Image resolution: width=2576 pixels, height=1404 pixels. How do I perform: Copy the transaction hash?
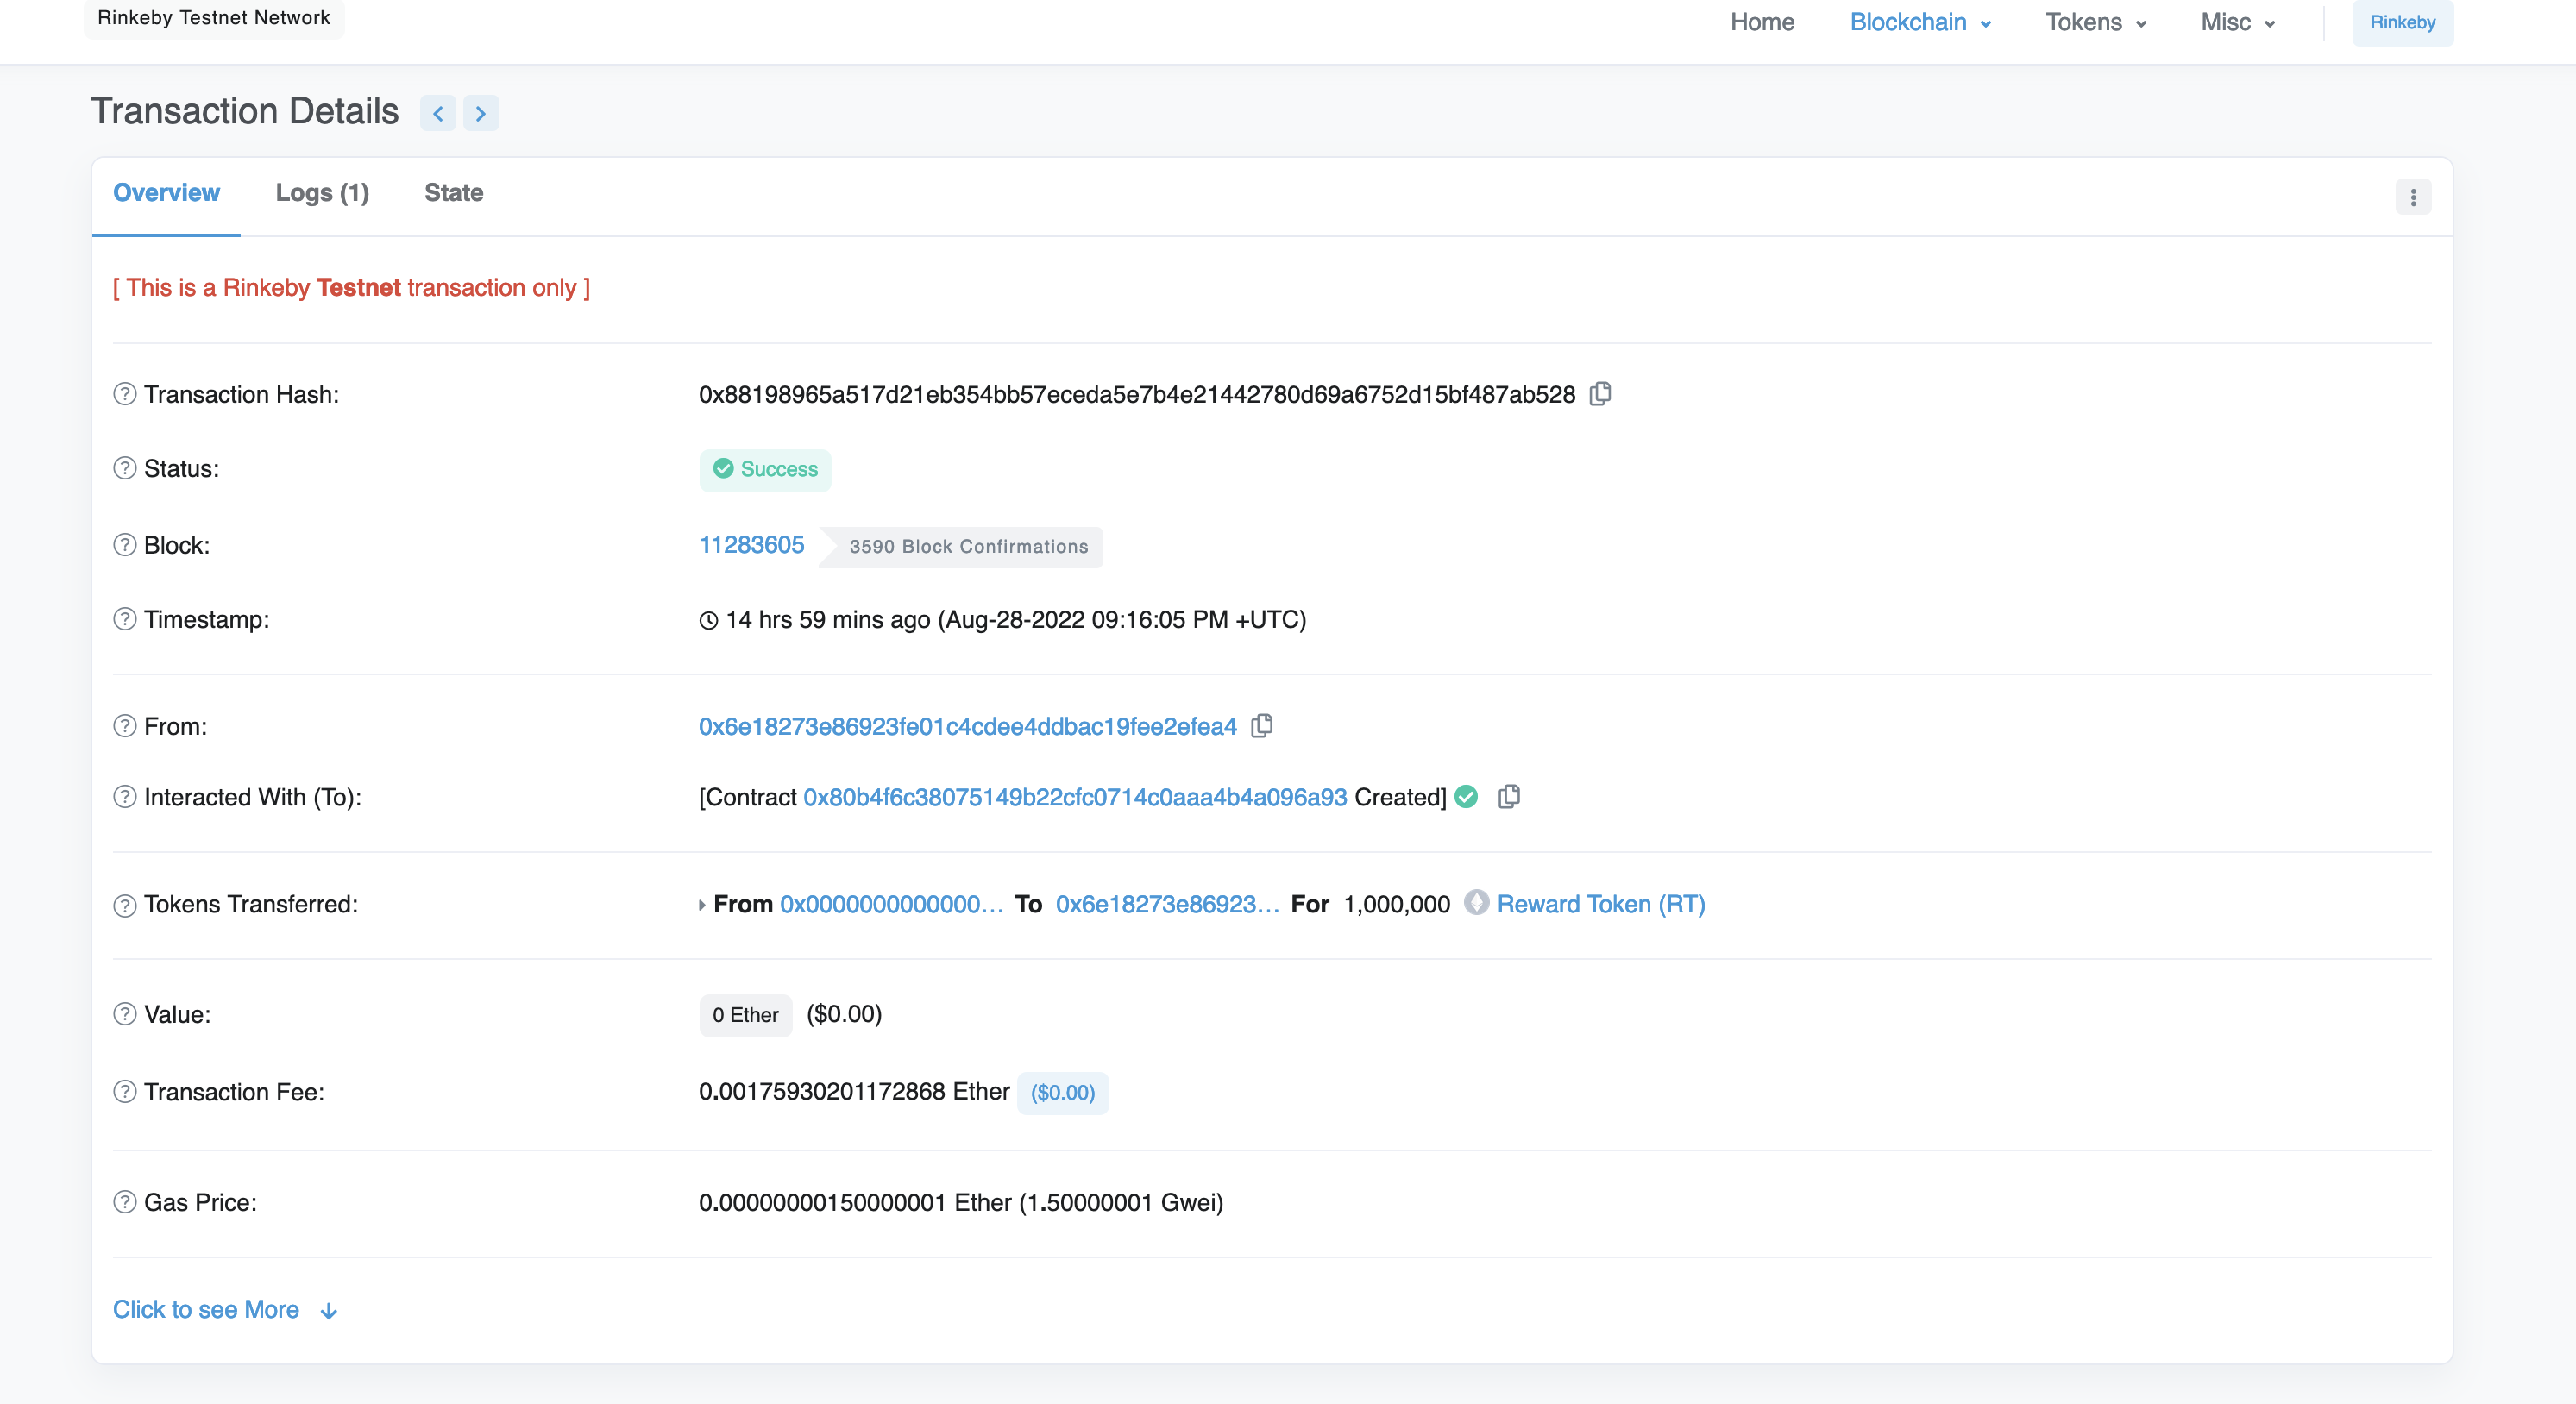1600,394
